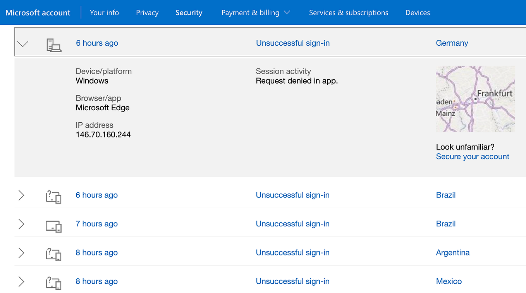
Task: Switch to Services & subscriptions
Action: (349, 12)
